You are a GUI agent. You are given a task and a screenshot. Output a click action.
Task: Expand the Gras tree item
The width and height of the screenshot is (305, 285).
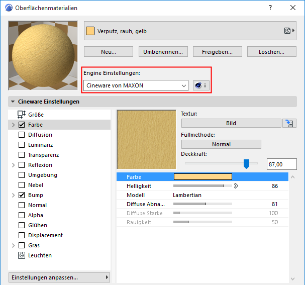tap(13, 245)
